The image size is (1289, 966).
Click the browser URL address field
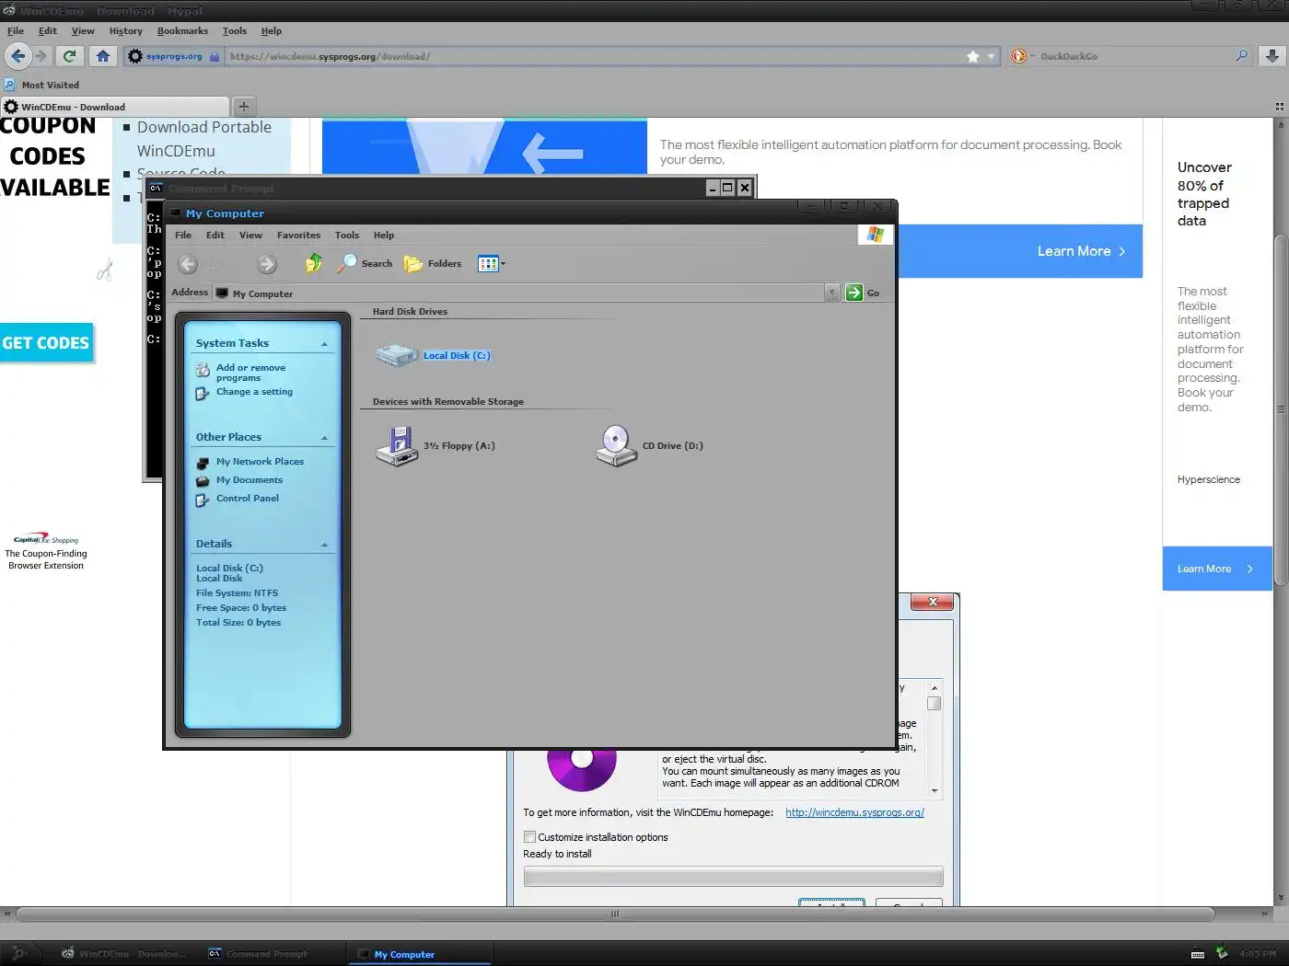[594, 56]
